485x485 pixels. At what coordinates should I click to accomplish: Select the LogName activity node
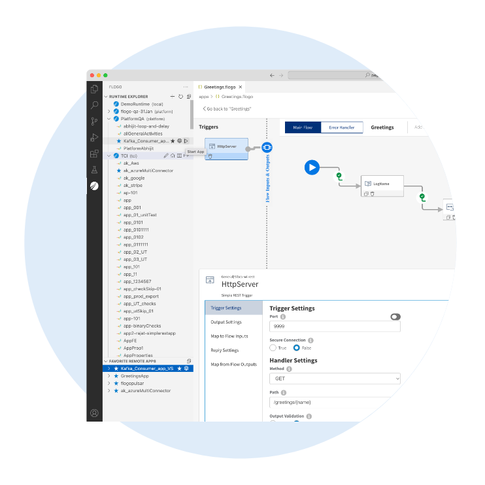point(382,184)
